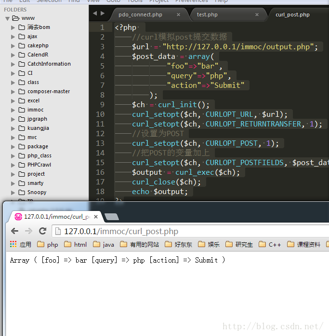The width and height of the screenshot is (329, 336).
Task: Click echo $output on line 18
Action: click(x=160, y=192)
